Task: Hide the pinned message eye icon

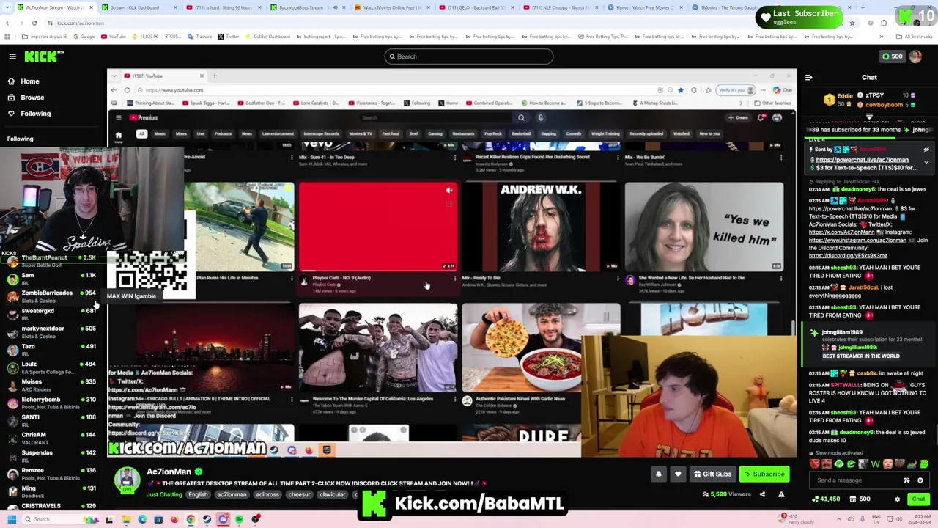Action: 926,150
